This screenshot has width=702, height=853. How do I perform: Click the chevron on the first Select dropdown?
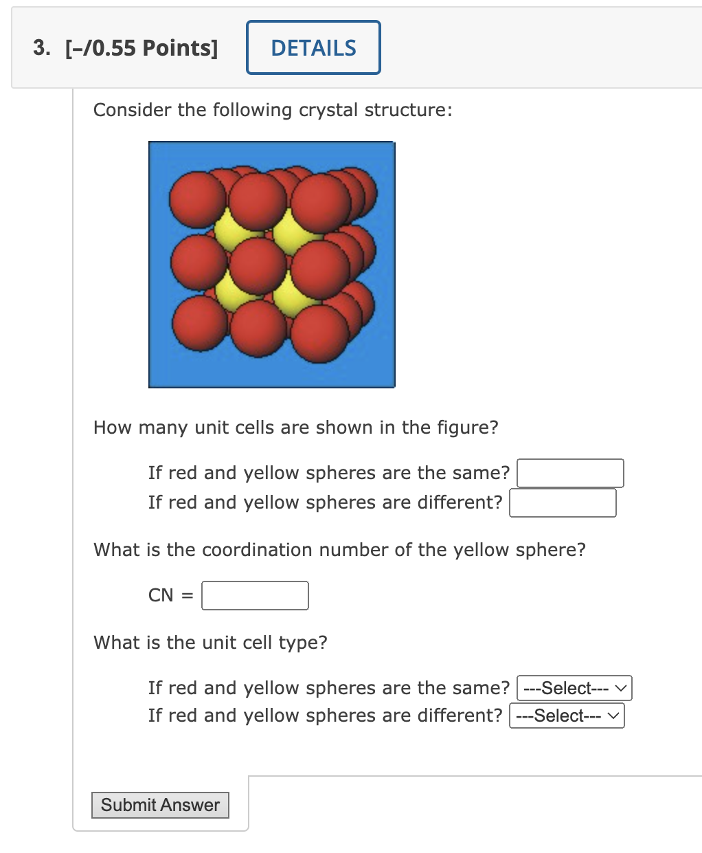[620, 687]
